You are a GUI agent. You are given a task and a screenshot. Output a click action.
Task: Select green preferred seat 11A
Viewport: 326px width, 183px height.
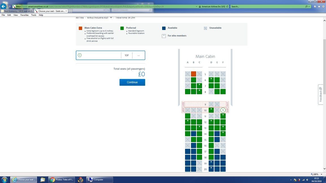tap(188, 116)
